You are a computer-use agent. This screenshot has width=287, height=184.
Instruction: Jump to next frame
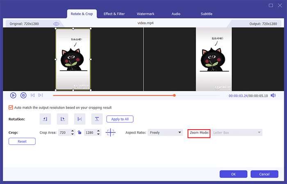click(41, 95)
